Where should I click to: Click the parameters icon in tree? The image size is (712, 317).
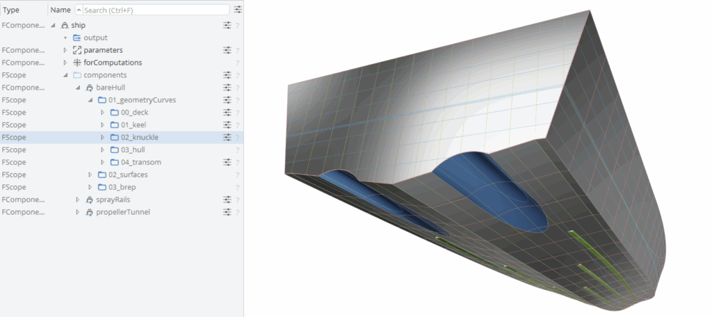point(76,50)
